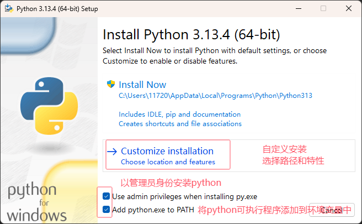Click the 'Add python.exe to PATH' label text
This screenshot has height=224, width=362.
tap(153, 210)
